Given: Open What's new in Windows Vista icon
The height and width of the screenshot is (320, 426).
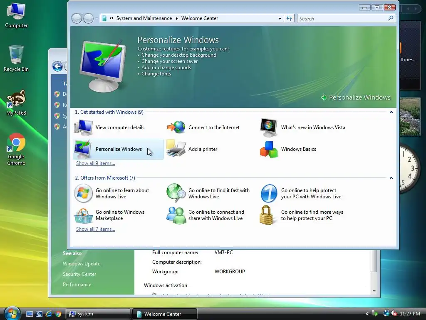Looking at the screenshot, I should click(269, 127).
